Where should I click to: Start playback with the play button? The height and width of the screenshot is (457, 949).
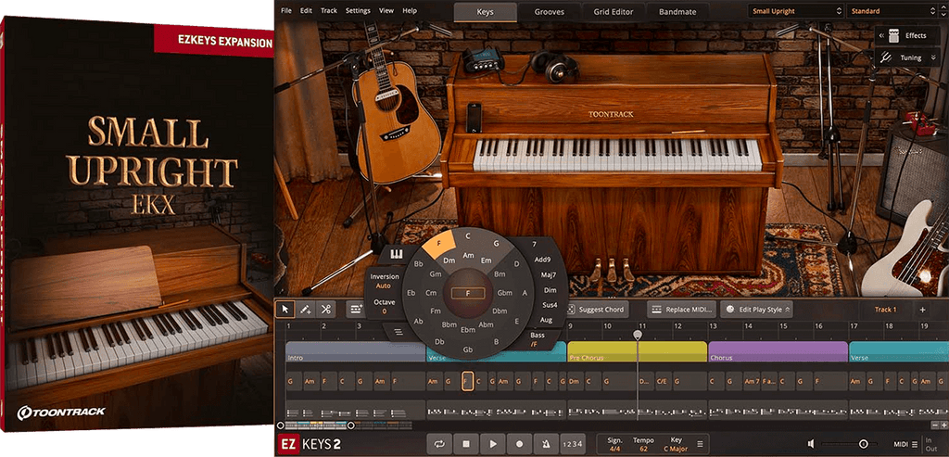pyautogui.click(x=493, y=444)
